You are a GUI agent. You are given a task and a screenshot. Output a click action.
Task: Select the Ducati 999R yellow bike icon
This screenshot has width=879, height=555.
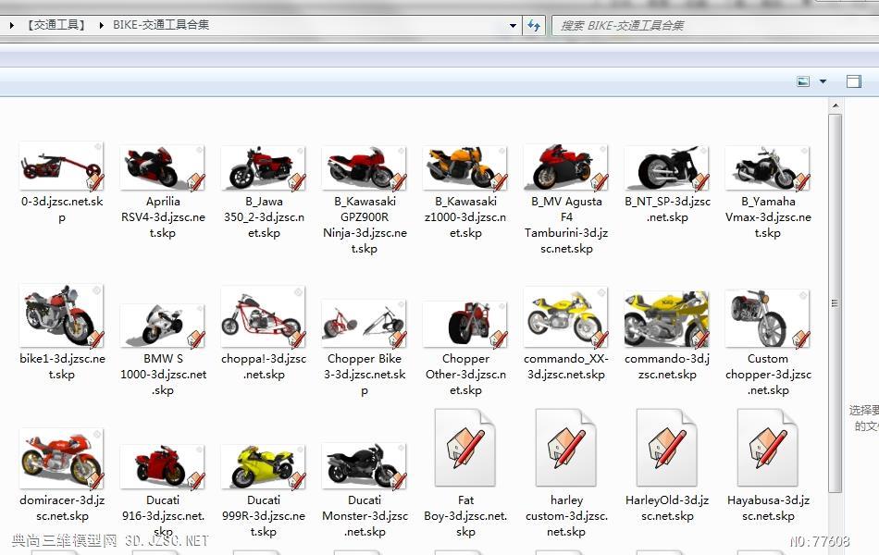click(264, 466)
